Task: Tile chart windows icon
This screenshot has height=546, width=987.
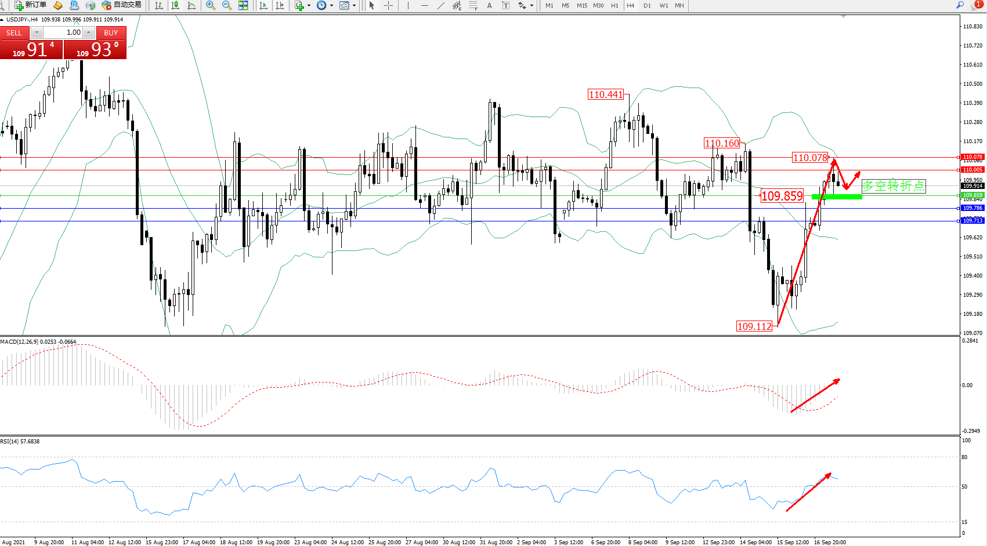Action: coord(243,5)
